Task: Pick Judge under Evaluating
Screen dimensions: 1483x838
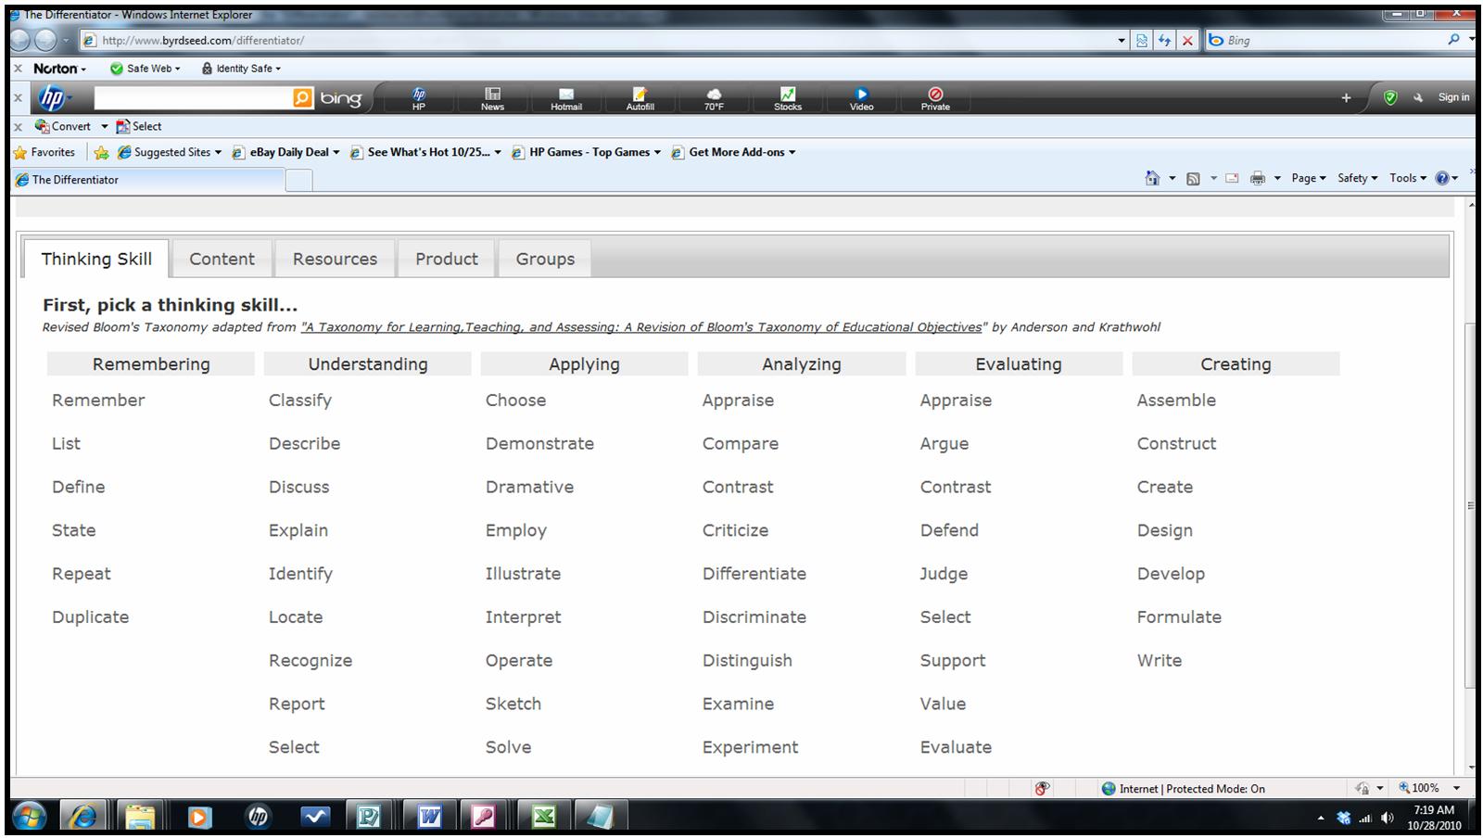Action: point(944,574)
